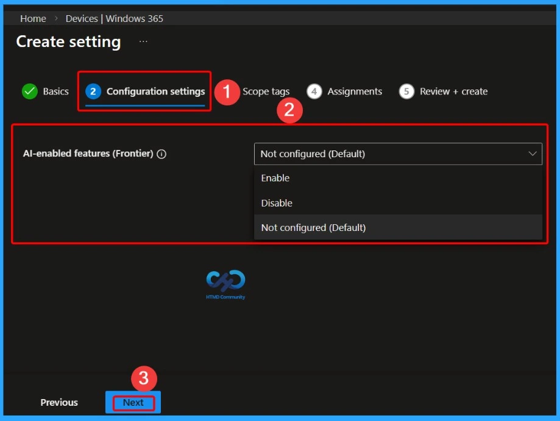Screen dimensions: 560x421
Task: Open the AI-enabled features (Frontier) dropdown
Action: [398, 154]
